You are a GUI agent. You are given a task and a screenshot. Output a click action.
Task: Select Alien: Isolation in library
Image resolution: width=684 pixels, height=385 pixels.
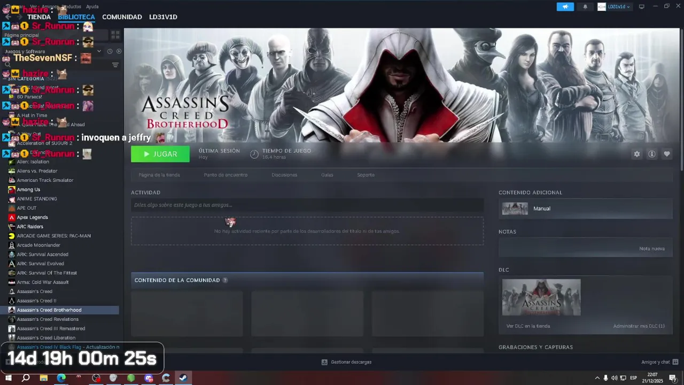[x=33, y=161]
